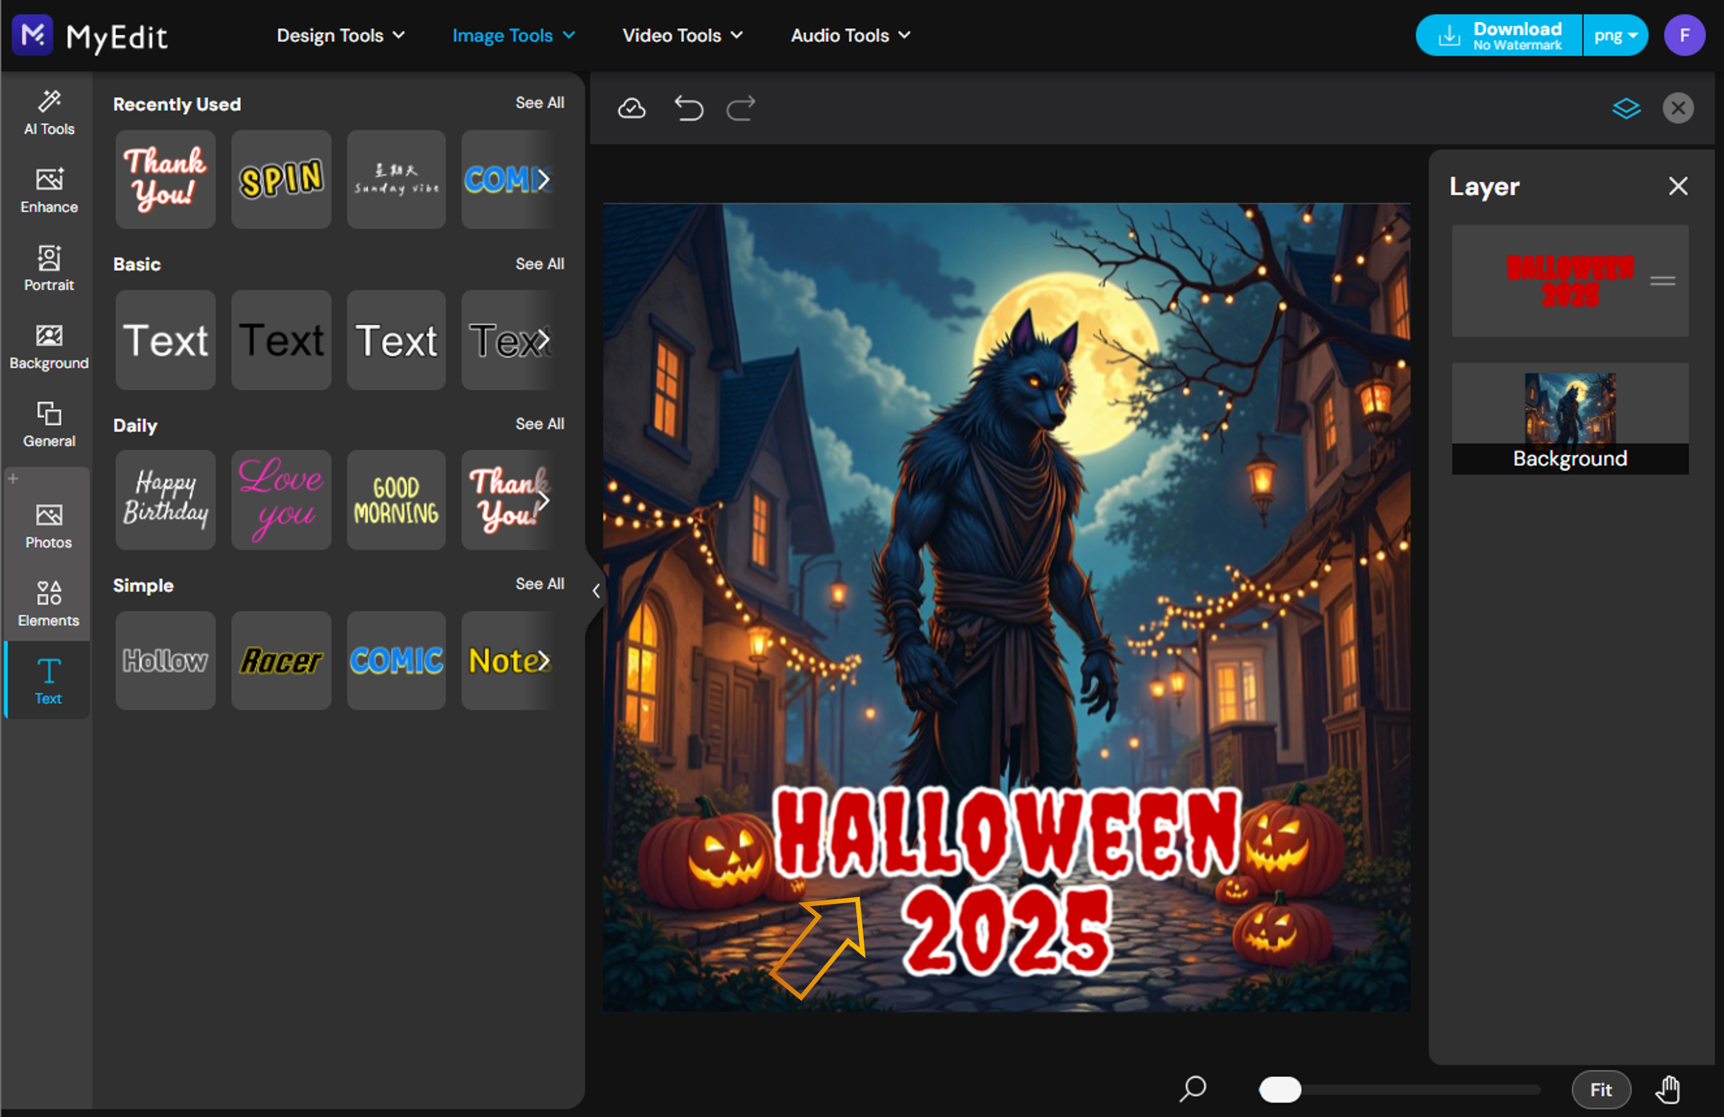The height and width of the screenshot is (1117, 1724).
Task: Toggle the layers visibility icon at top right
Action: click(x=1626, y=109)
